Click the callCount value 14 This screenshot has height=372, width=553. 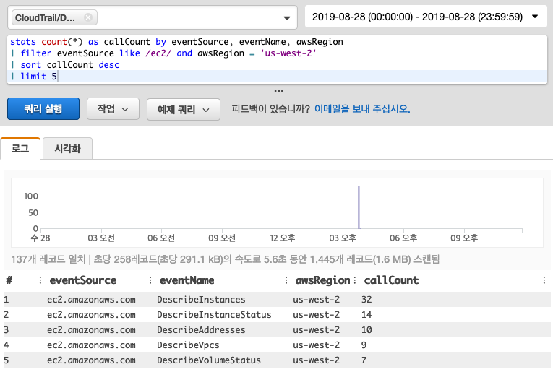366,315
